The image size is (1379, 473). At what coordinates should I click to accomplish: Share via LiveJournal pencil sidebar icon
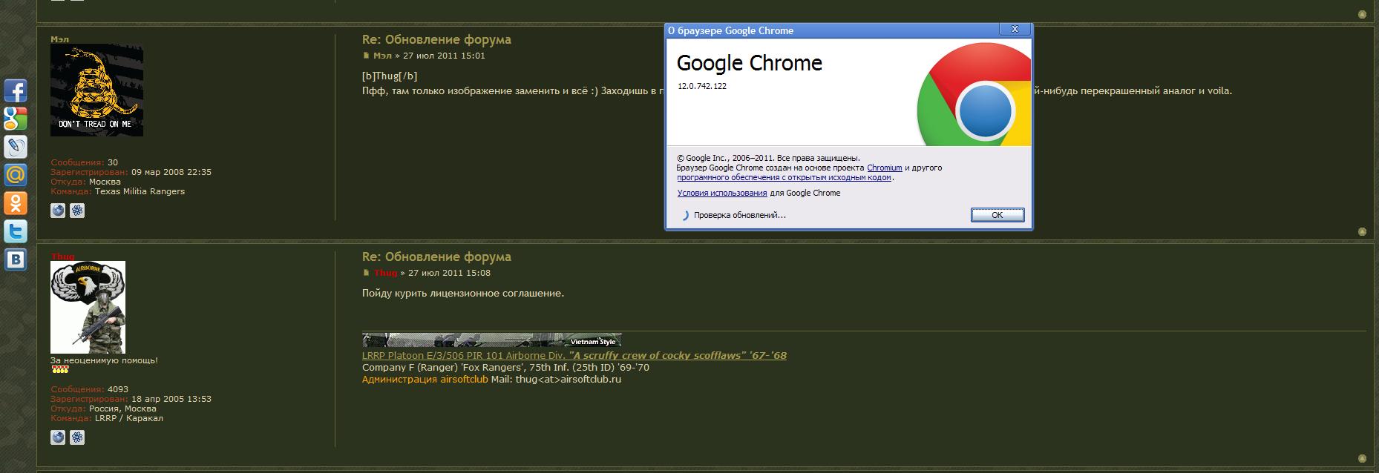point(16,147)
